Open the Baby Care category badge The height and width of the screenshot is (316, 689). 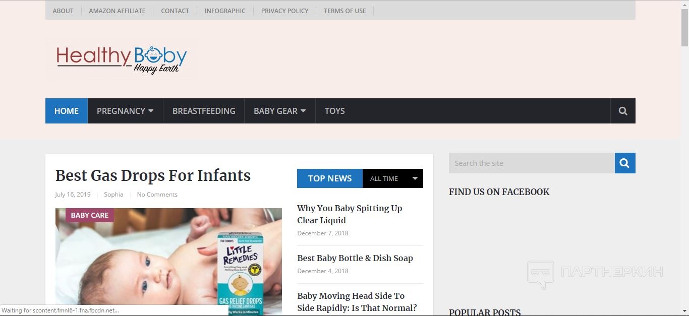pyautogui.click(x=90, y=215)
